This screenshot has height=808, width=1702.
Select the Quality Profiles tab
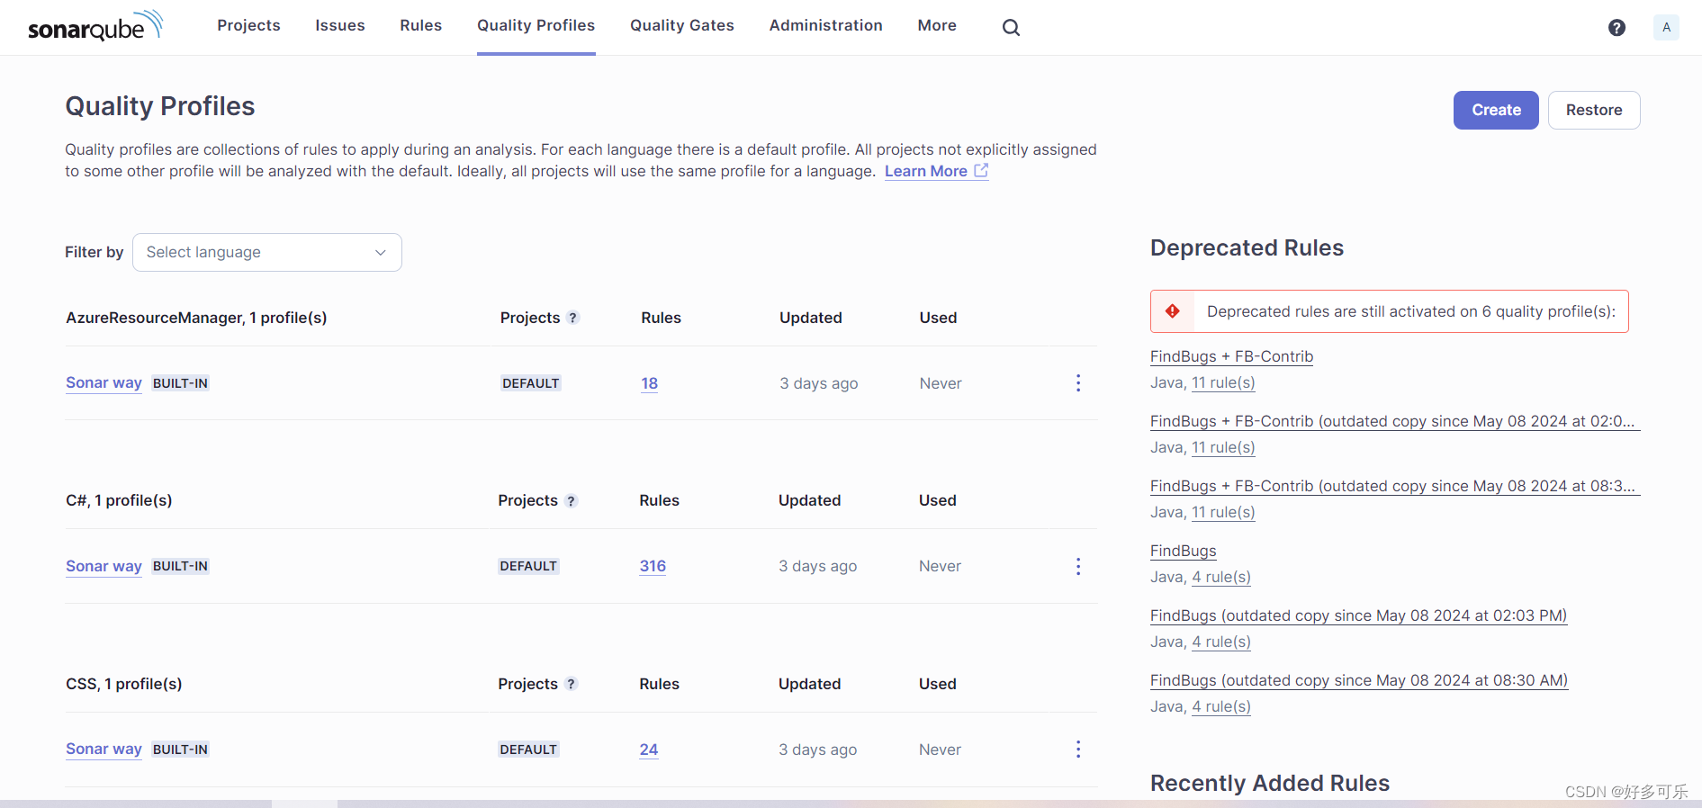(536, 25)
